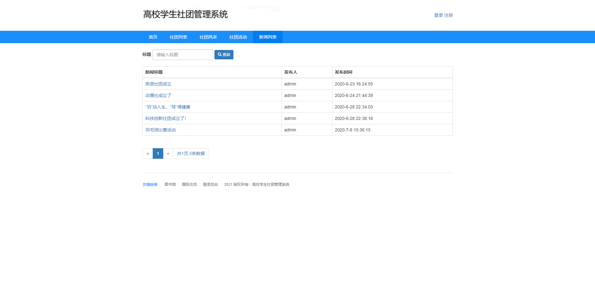Open the 首页 navigation tab
This screenshot has height=288, width=595.
153,37
